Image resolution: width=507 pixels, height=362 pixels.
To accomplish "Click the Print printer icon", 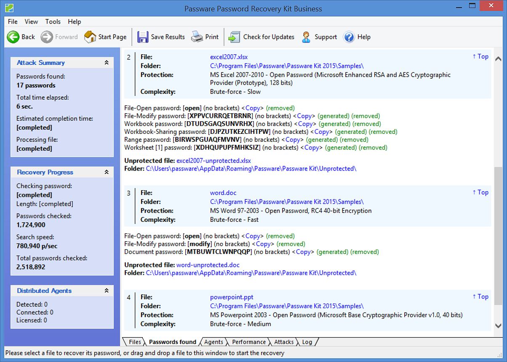I will point(197,37).
